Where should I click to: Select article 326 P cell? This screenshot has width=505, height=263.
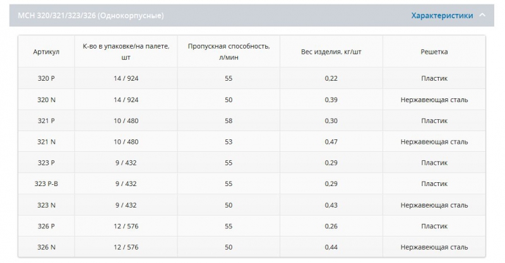(46, 226)
